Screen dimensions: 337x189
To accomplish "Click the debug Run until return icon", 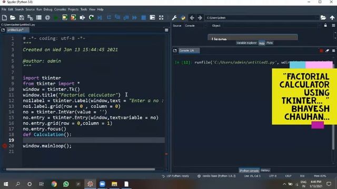I will [x=126, y=17].
